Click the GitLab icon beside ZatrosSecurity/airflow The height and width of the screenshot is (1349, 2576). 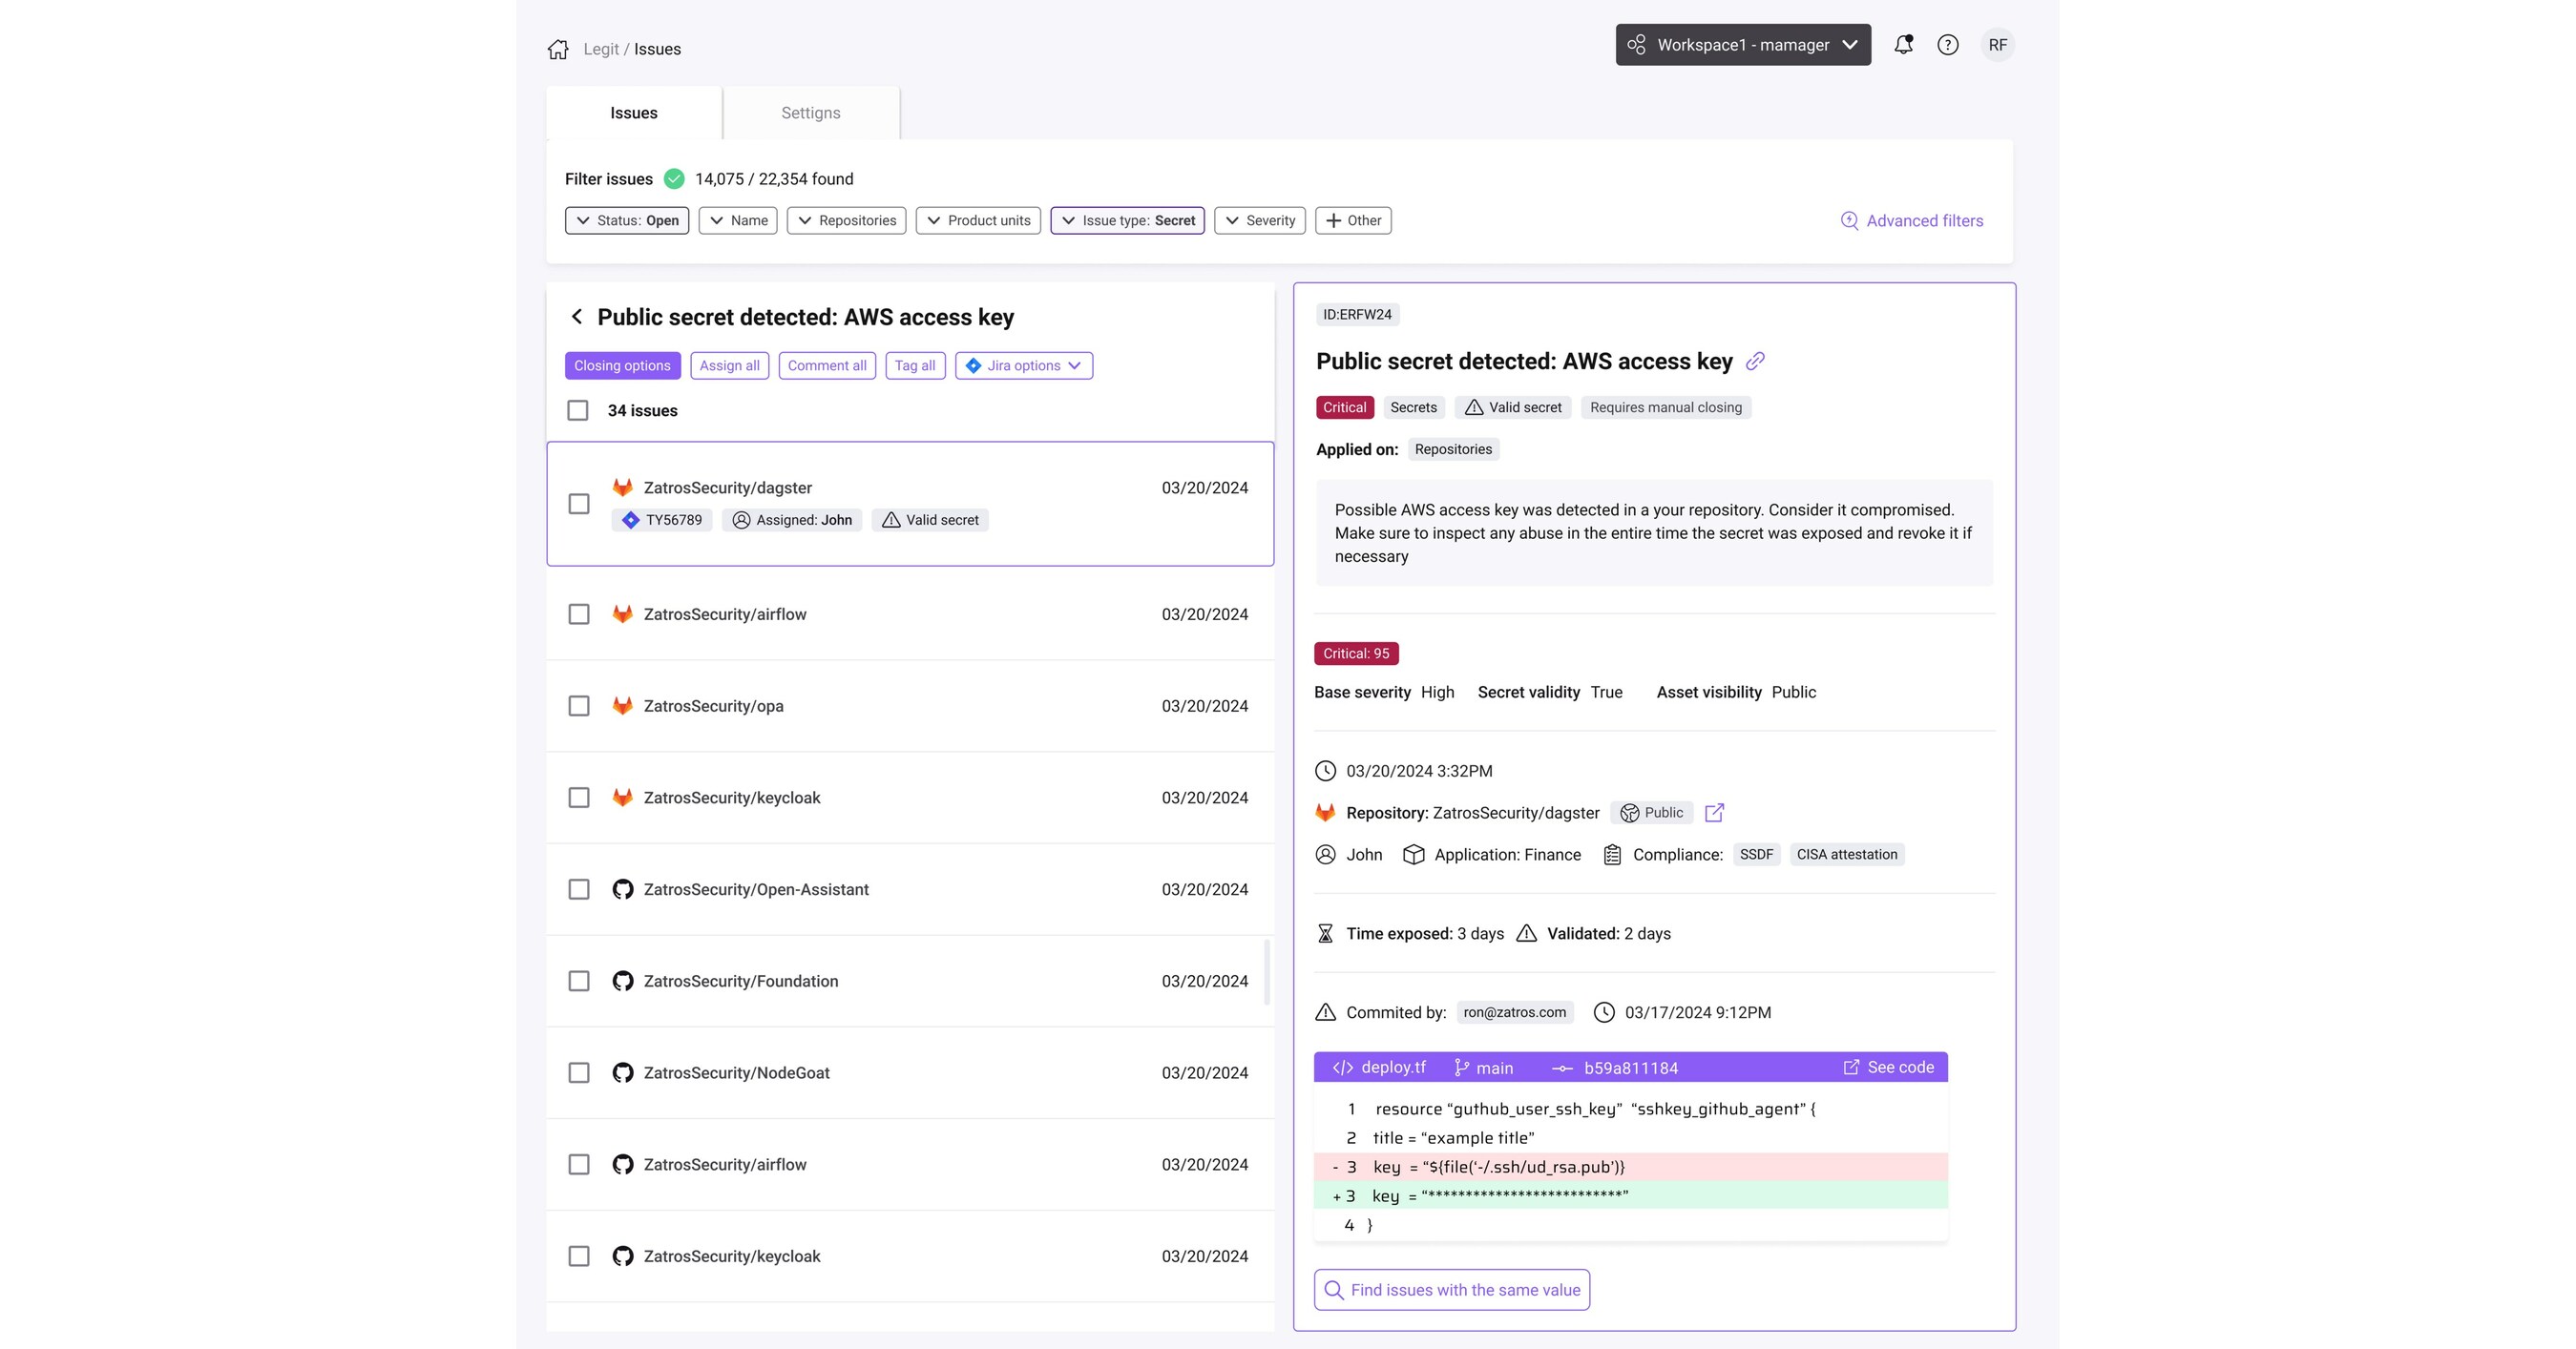[x=622, y=613]
